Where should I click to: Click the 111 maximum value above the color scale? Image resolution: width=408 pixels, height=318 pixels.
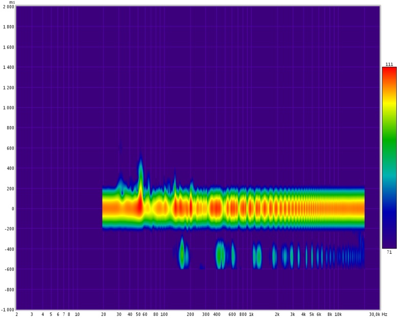tap(389, 64)
